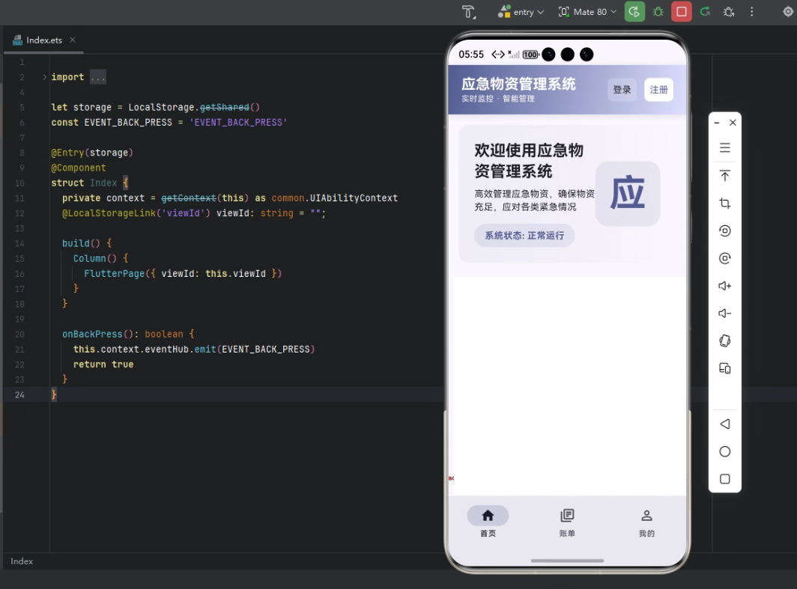
Task: Start debugging with the bug icon
Action: click(x=658, y=12)
